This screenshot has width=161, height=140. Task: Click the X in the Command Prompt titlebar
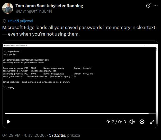(155, 45)
